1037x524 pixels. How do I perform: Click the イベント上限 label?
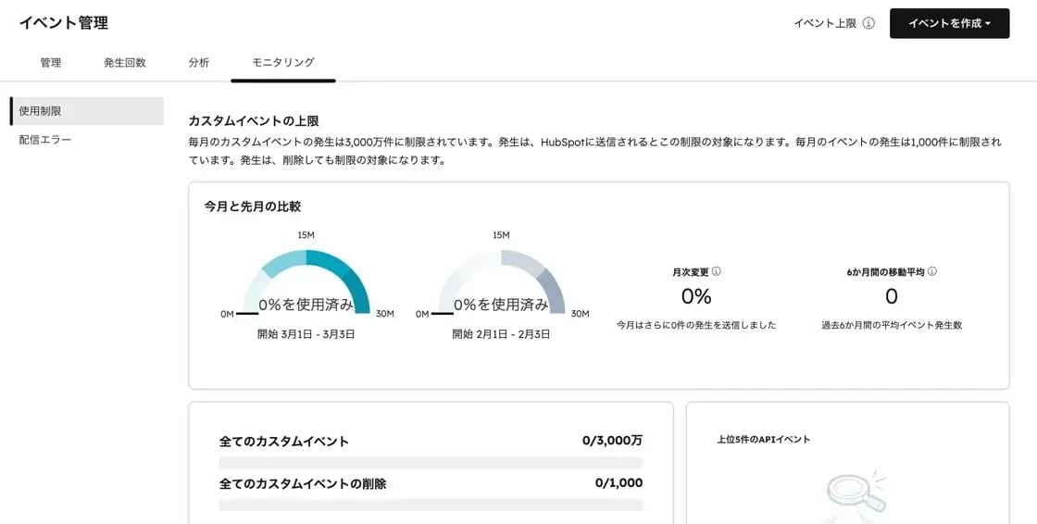825,23
